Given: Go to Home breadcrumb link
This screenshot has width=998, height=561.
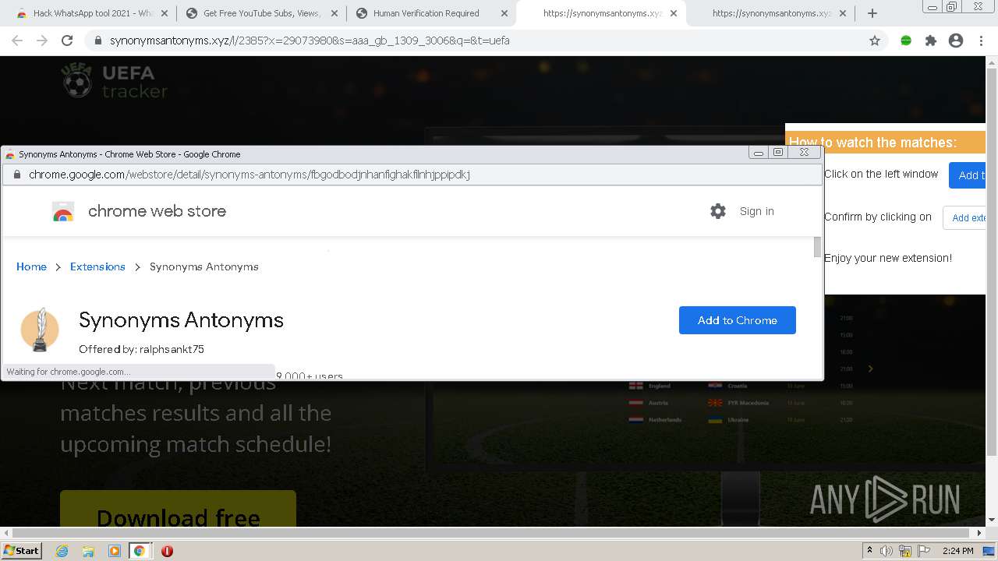Looking at the screenshot, I should pos(31,266).
